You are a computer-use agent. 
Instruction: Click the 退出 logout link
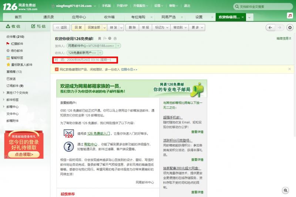click(x=187, y=6)
